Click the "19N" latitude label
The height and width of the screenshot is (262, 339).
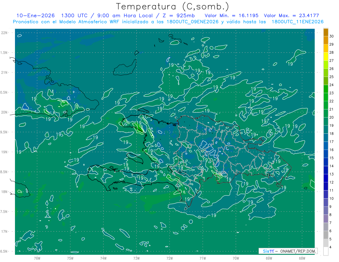[x=5, y=152]
